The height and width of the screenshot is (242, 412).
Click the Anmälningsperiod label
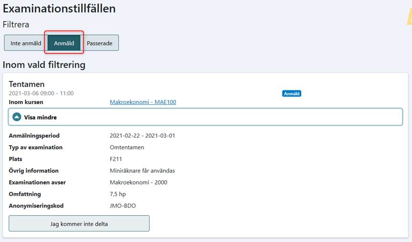(34, 135)
